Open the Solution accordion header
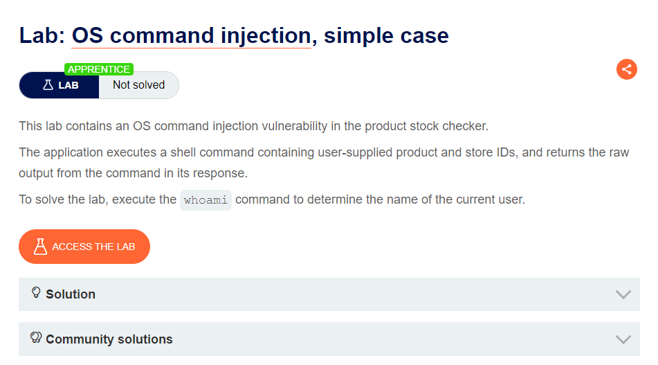The image size is (658, 365). [329, 294]
